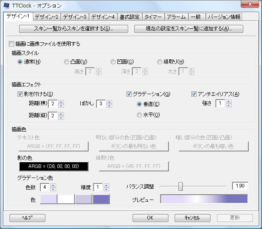
Task: Open the 書式設定 tab
Action: pos(129,17)
